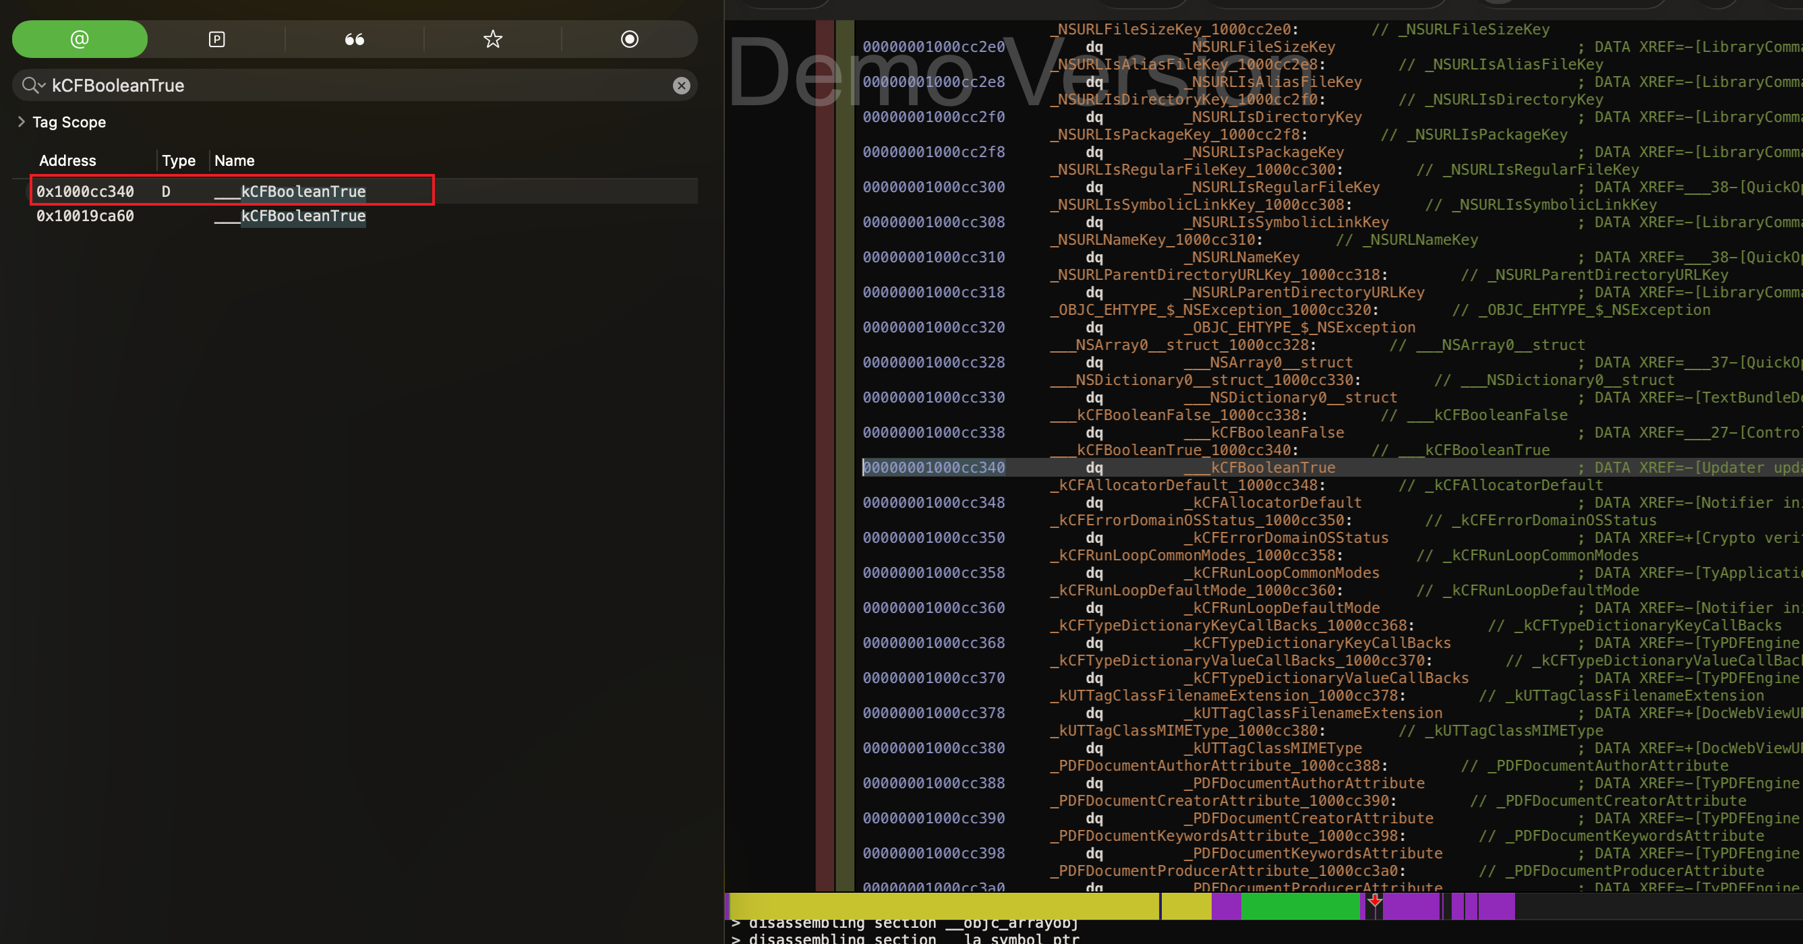1803x944 pixels.
Task: Sort by the Address column header
Action: pyautogui.click(x=67, y=160)
